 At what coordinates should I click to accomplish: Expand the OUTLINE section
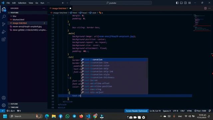pos(27,104)
